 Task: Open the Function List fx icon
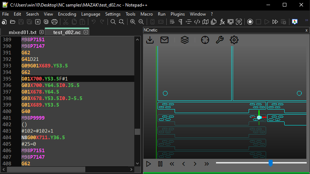222,22
